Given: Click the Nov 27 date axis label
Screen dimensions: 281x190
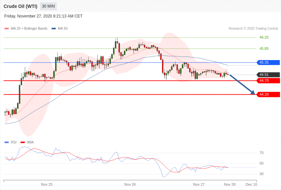Looking at the screenshot, I should 199,184.
